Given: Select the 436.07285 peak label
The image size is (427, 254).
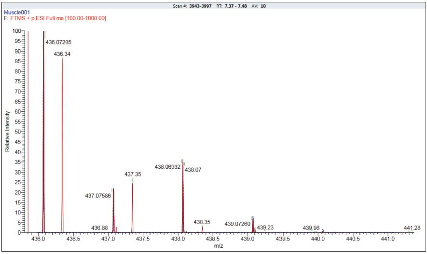Looking at the screenshot, I should (59, 42).
